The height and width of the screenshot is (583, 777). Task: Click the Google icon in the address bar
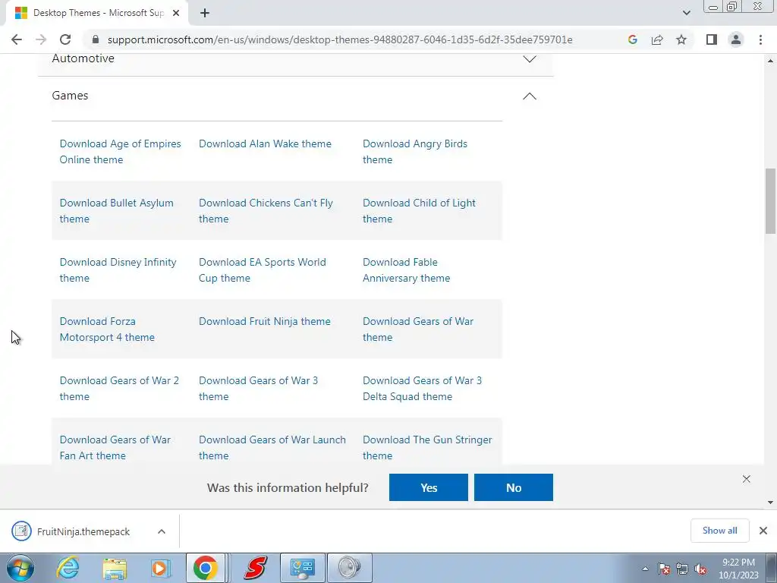point(632,39)
